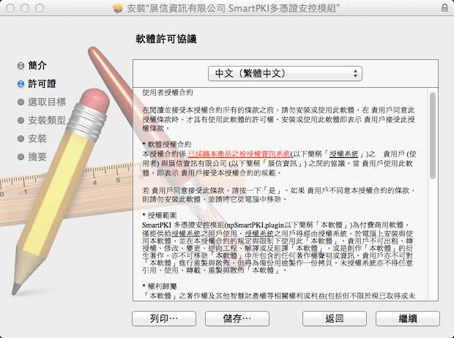Click the 列印… button
This screenshot has height=338, width=454.
(x=164, y=318)
